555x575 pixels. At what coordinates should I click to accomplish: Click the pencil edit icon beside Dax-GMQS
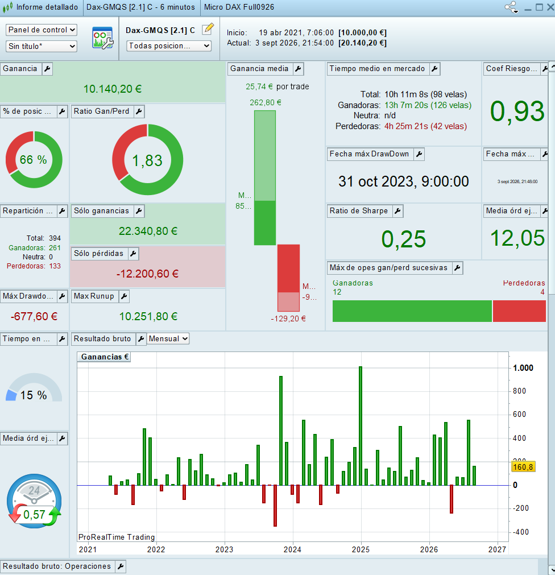point(208,28)
